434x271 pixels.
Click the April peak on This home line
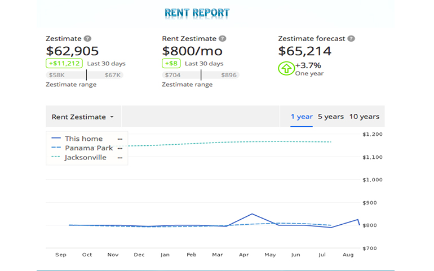pyautogui.click(x=252, y=214)
